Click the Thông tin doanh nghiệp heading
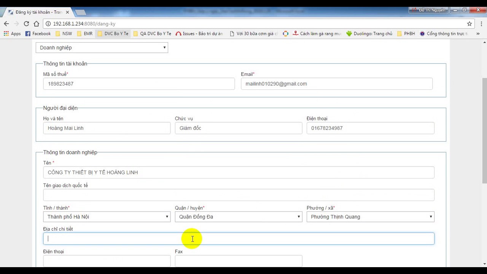 (70, 152)
